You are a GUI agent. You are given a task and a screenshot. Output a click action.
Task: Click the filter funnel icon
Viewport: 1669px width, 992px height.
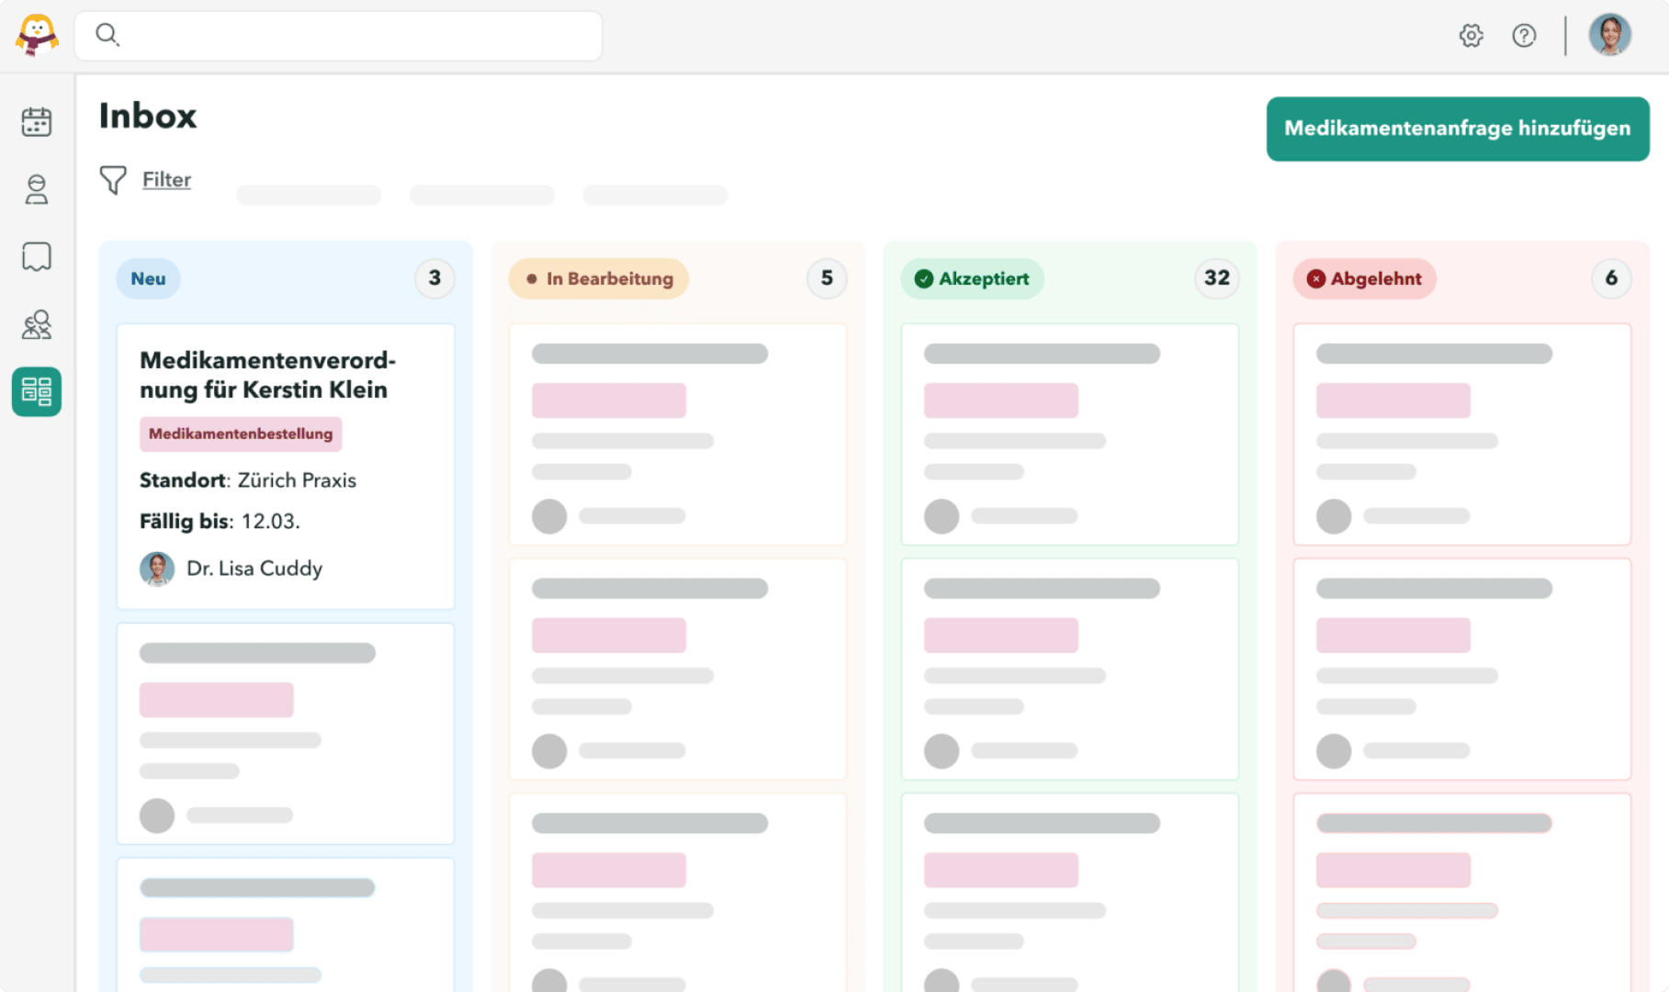[x=113, y=180]
